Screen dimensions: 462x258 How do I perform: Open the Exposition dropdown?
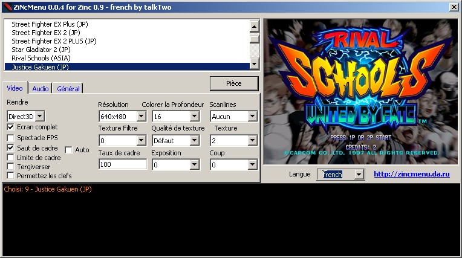pyautogui.click(x=195, y=164)
